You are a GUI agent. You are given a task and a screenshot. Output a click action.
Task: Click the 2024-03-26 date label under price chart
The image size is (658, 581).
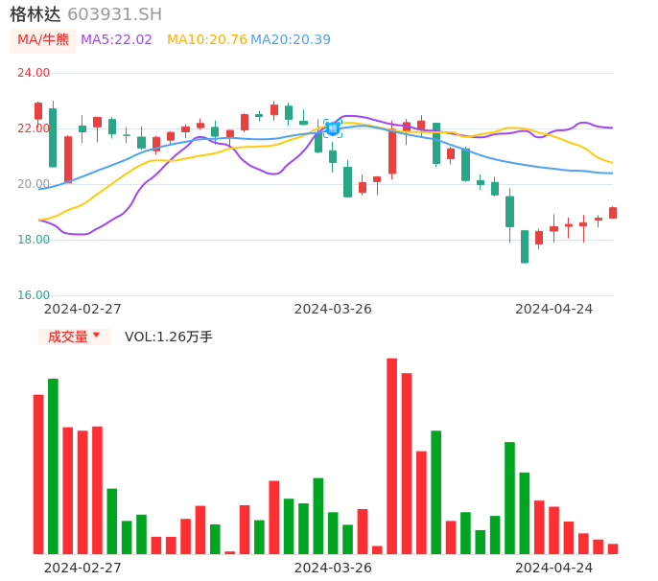point(333,309)
